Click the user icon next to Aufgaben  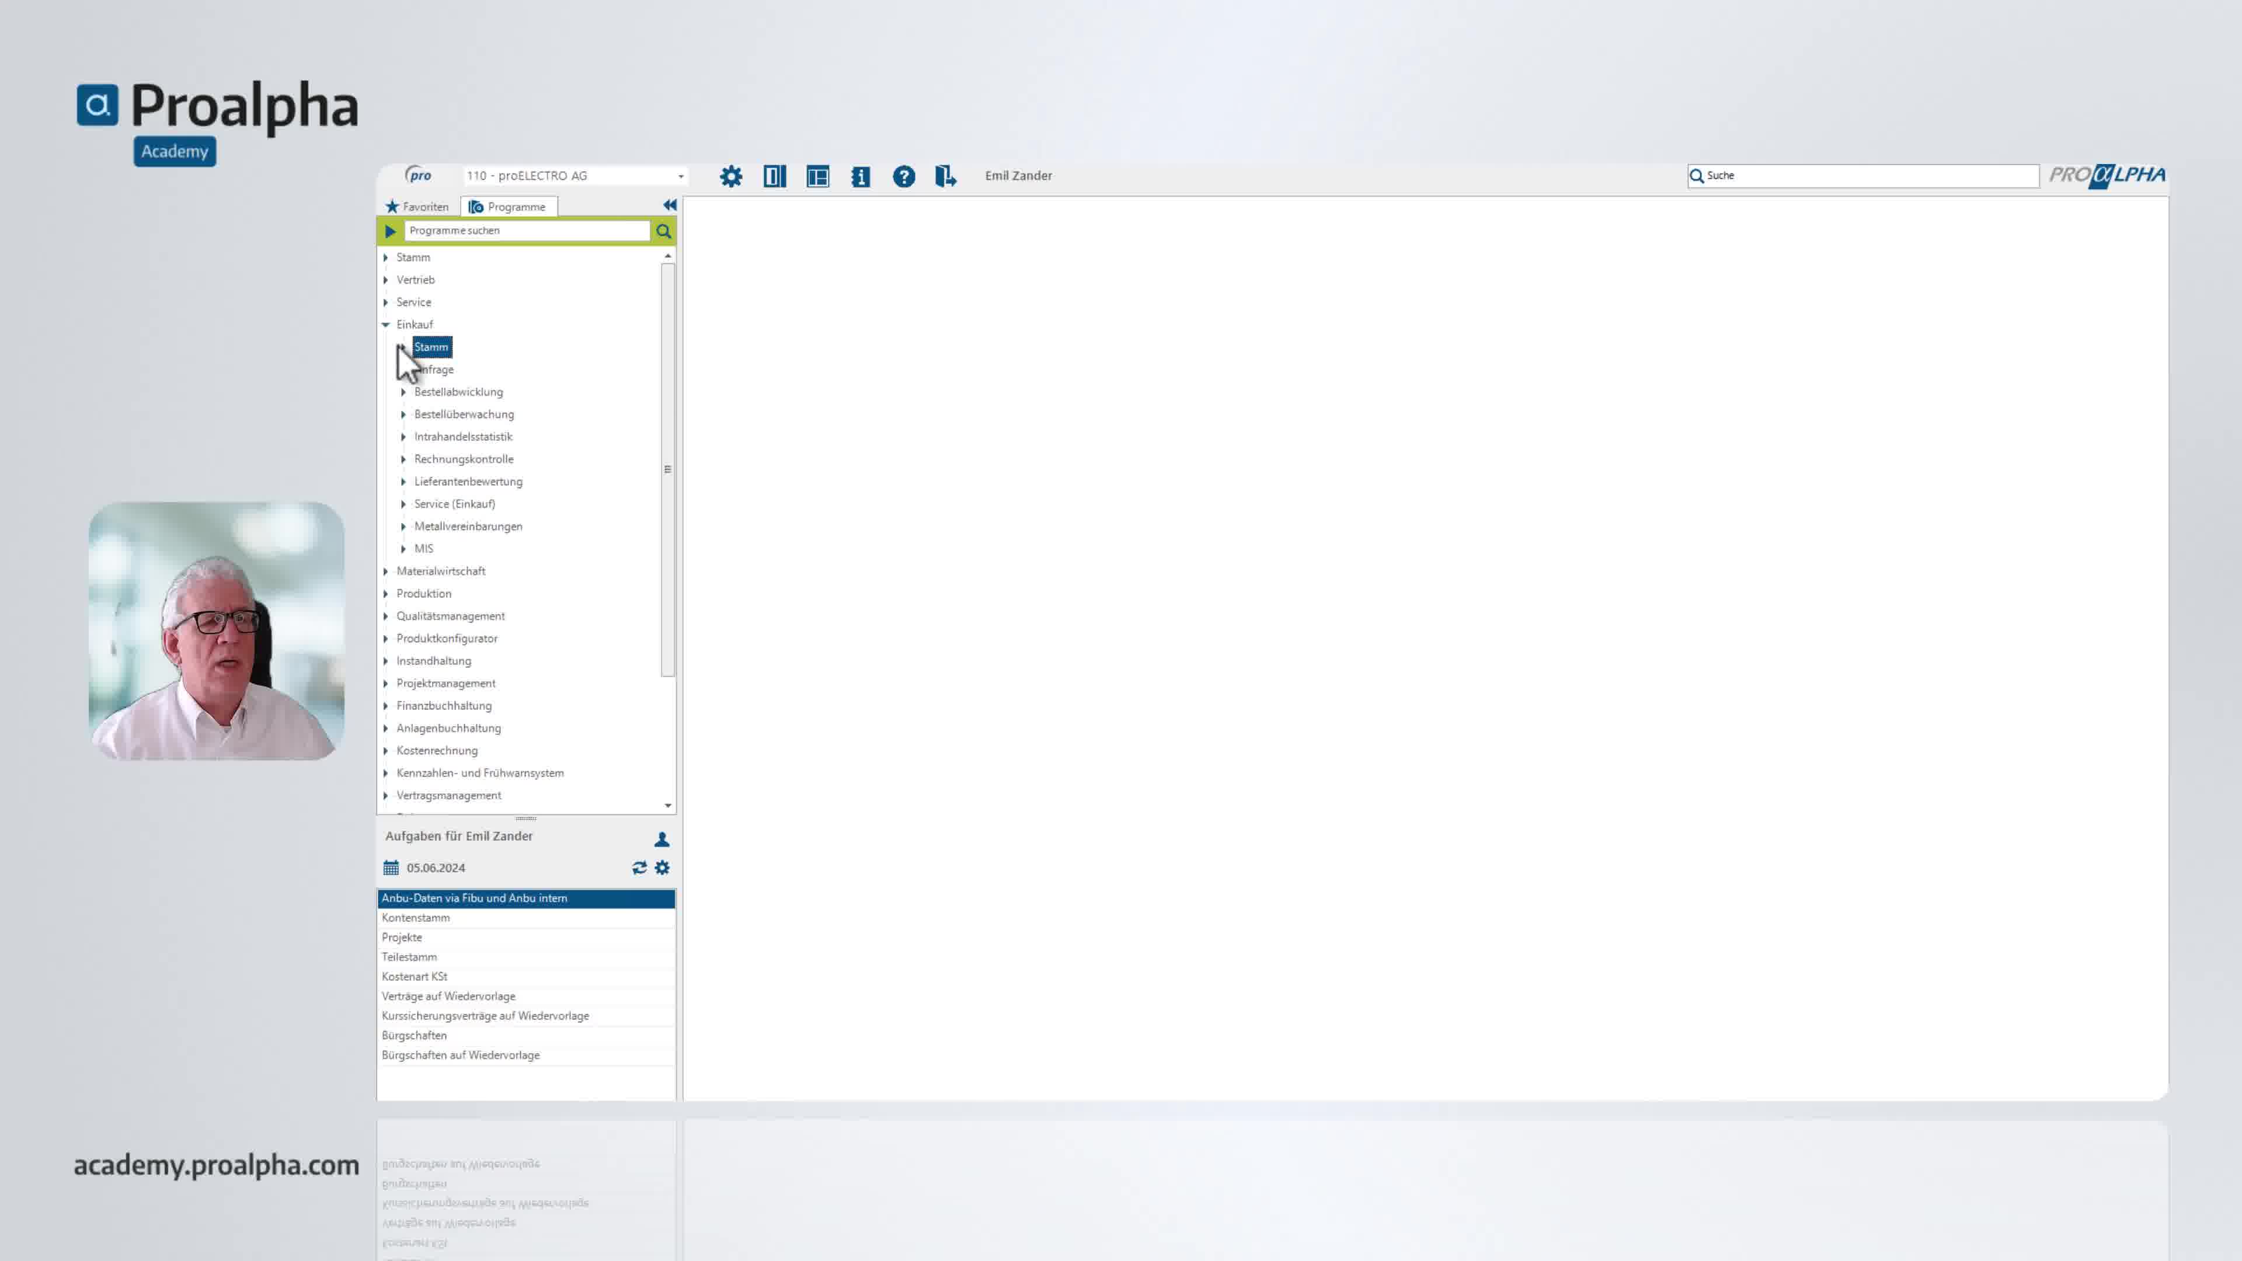click(662, 839)
